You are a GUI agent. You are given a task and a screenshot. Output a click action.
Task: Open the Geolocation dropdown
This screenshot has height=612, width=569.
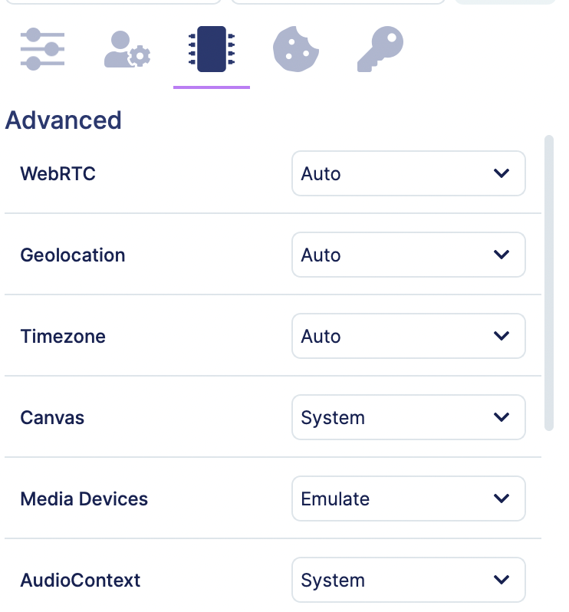tap(409, 255)
